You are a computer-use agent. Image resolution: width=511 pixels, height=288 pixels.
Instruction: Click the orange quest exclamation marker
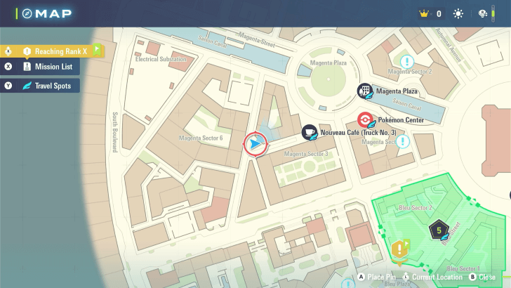tap(400, 248)
